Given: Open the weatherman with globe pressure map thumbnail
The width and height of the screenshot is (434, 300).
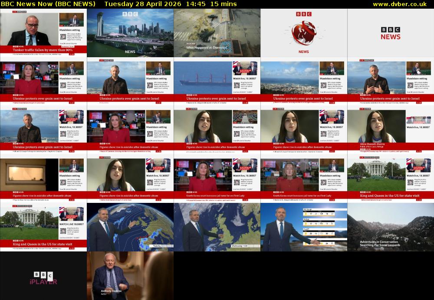Looking at the screenshot, I should pyautogui.click(x=130, y=227).
